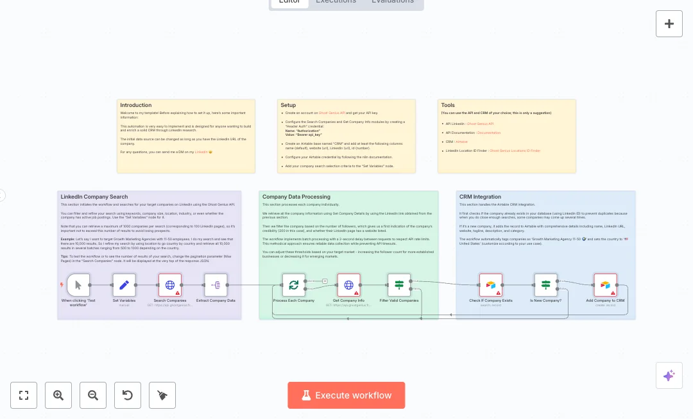Switch to the Executions tab
693x419 pixels.
[x=336, y=2]
